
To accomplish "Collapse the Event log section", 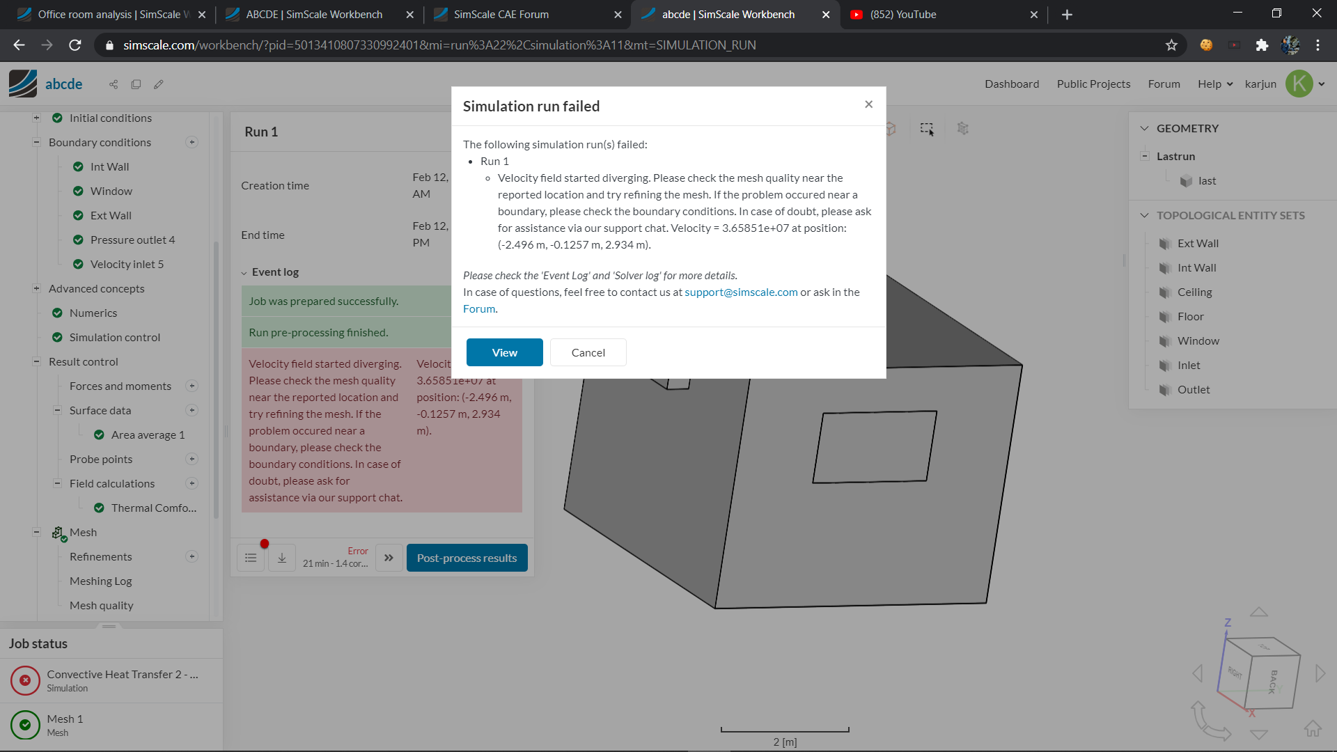I will (244, 272).
